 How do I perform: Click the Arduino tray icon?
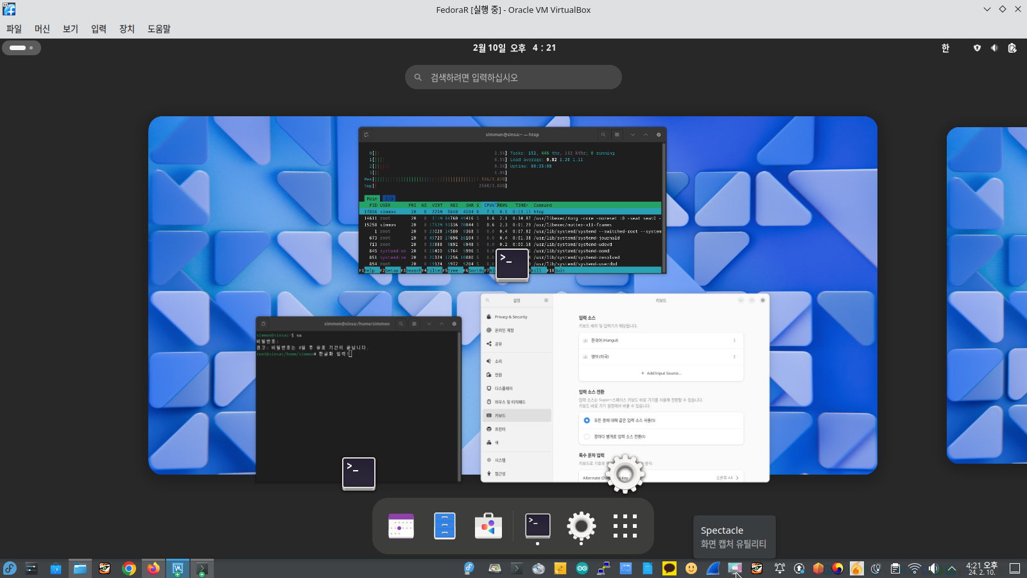(x=582, y=568)
